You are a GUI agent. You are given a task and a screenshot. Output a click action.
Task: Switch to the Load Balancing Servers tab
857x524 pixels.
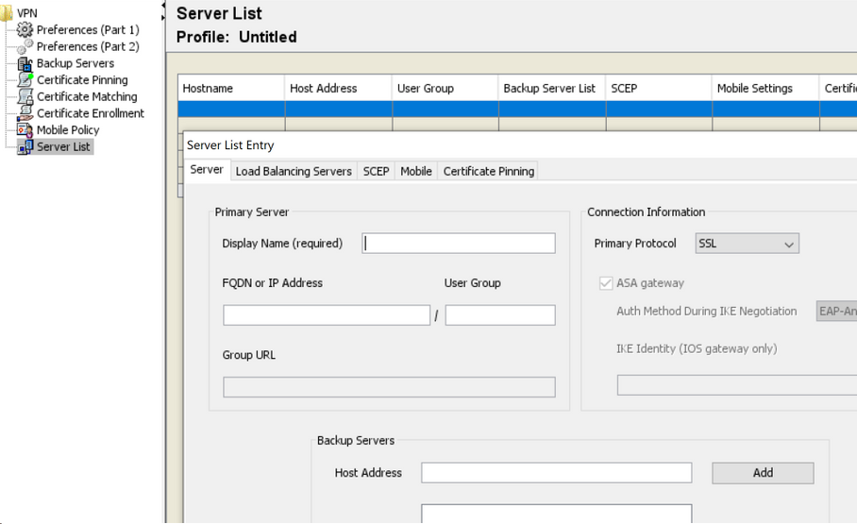pos(294,171)
